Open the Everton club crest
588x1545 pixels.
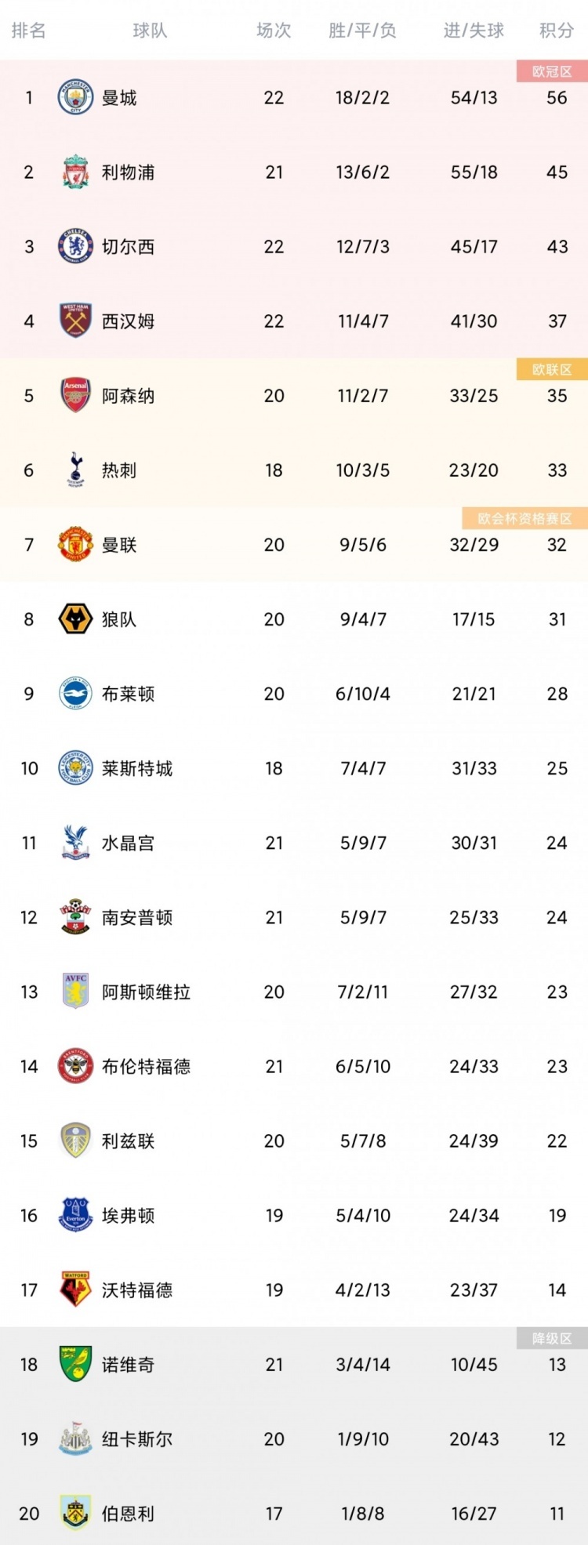(x=76, y=1215)
